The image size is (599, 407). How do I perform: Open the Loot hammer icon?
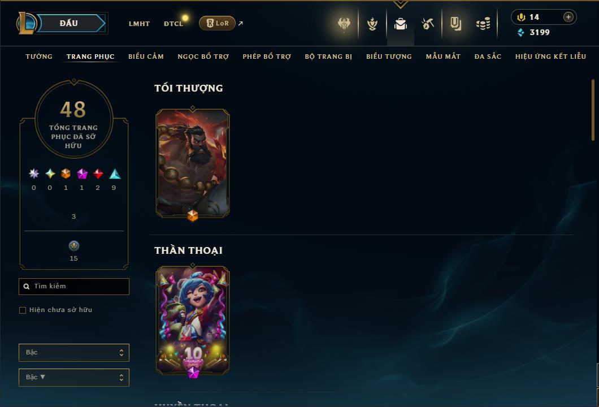tap(428, 24)
